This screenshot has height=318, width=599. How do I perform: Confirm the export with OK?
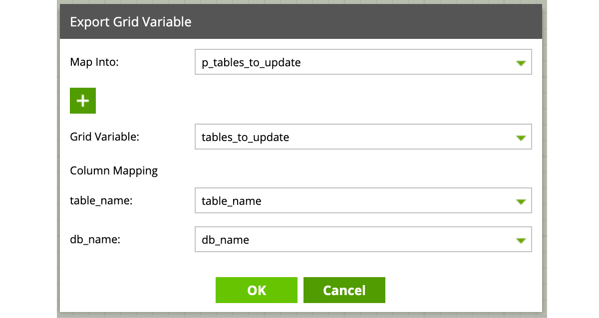(257, 290)
